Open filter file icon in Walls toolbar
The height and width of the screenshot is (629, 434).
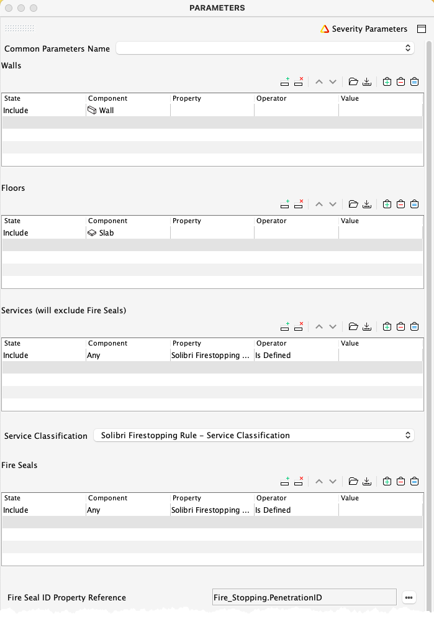(353, 82)
